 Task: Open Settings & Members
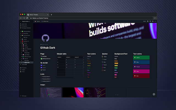click(26, 28)
